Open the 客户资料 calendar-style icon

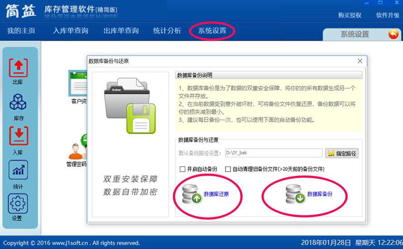(77, 83)
